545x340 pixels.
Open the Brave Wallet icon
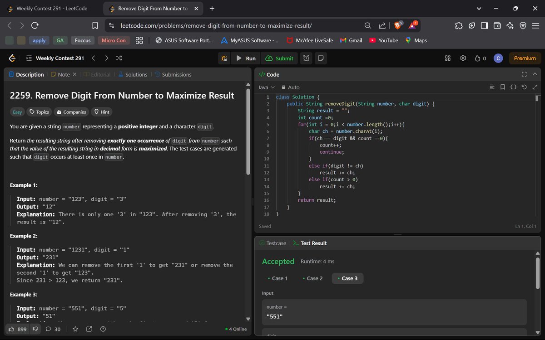point(497,25)
